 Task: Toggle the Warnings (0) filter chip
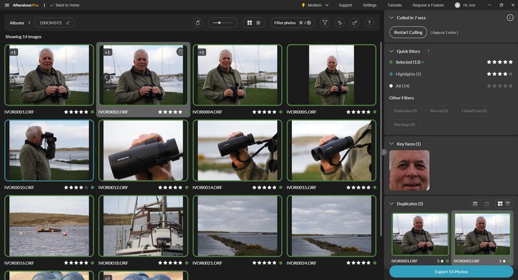404,124
